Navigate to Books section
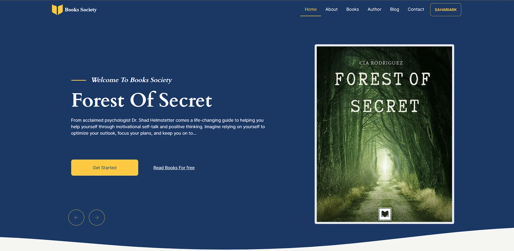 click(x=352, y=9)
